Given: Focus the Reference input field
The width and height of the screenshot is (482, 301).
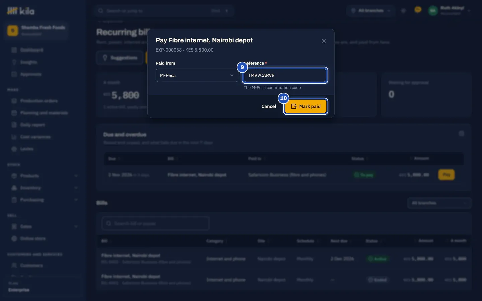Looking at the screenshot, I should click(285, 75).
